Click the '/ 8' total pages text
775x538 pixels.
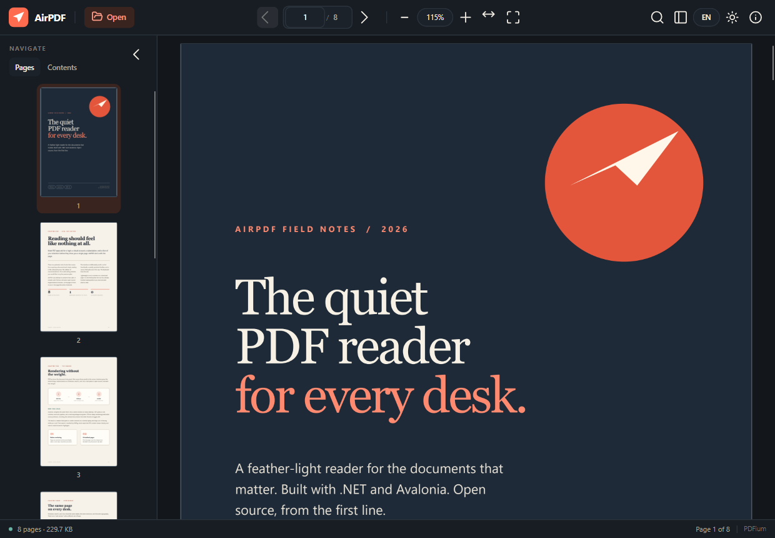(332, 18)
